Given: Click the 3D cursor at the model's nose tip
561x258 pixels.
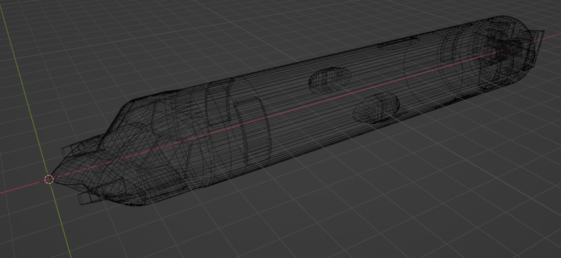Looking at the screenshot, I should tap(49, 179).
